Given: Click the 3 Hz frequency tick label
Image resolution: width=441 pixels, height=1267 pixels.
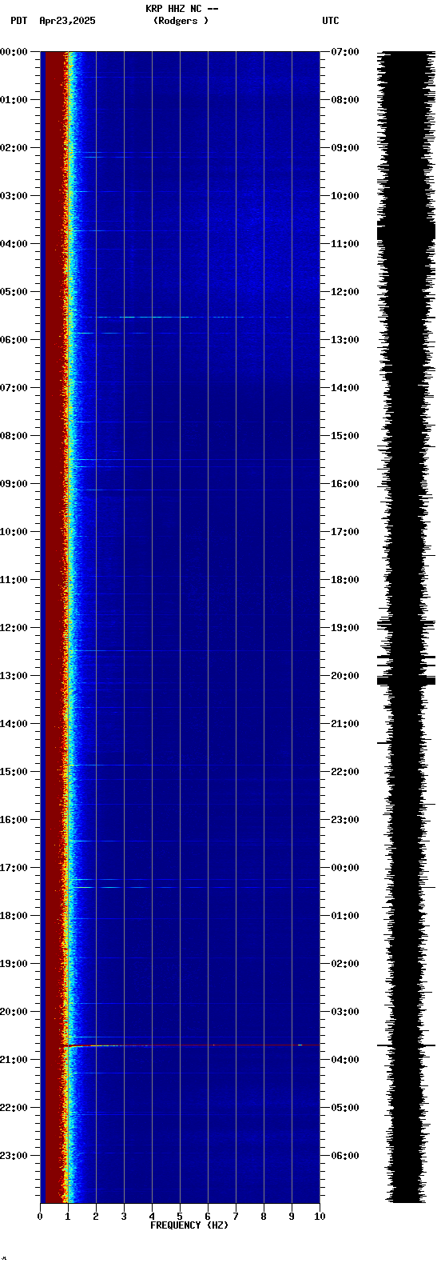Looking at the screenshot, I should tap(124, 1217).
